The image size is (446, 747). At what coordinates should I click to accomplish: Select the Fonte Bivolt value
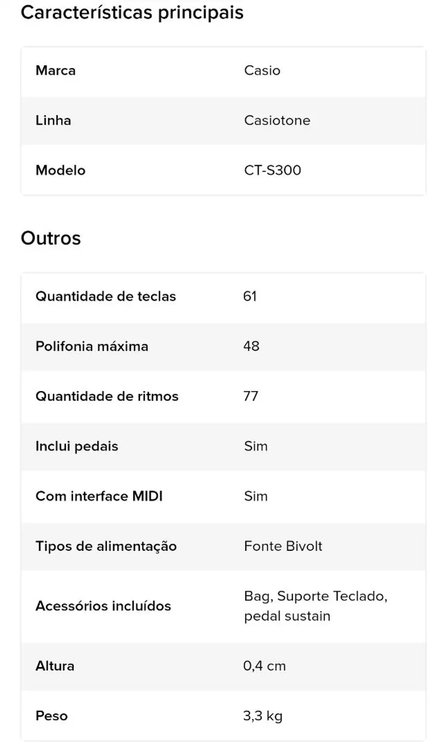(x=283, y=547)
